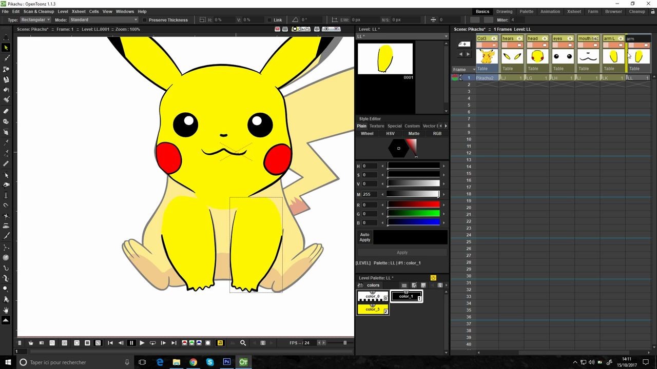Click the Matte slider left arrow

coord(382,194)
